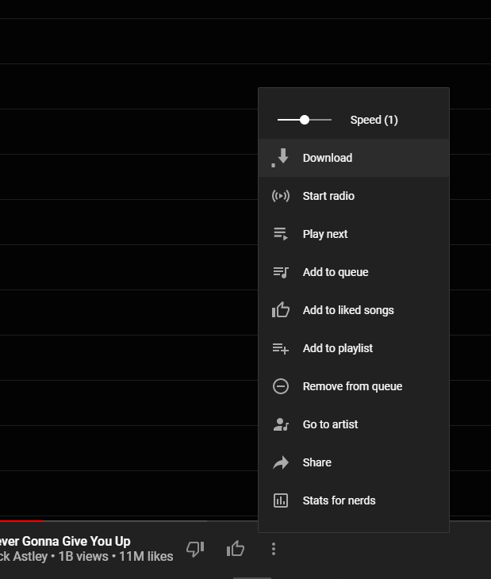
Task: Click the Remove from queue minus icon
Action: [281, 386]
